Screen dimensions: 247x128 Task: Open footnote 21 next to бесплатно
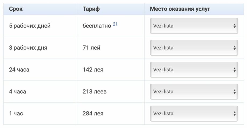pos(115,24)
